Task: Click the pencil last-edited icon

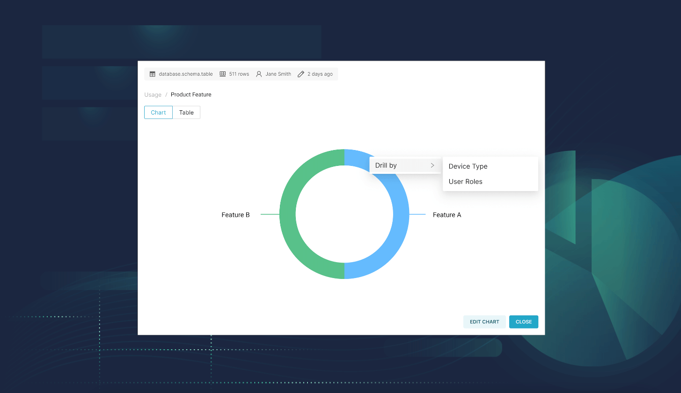Action: pos(301,74)
